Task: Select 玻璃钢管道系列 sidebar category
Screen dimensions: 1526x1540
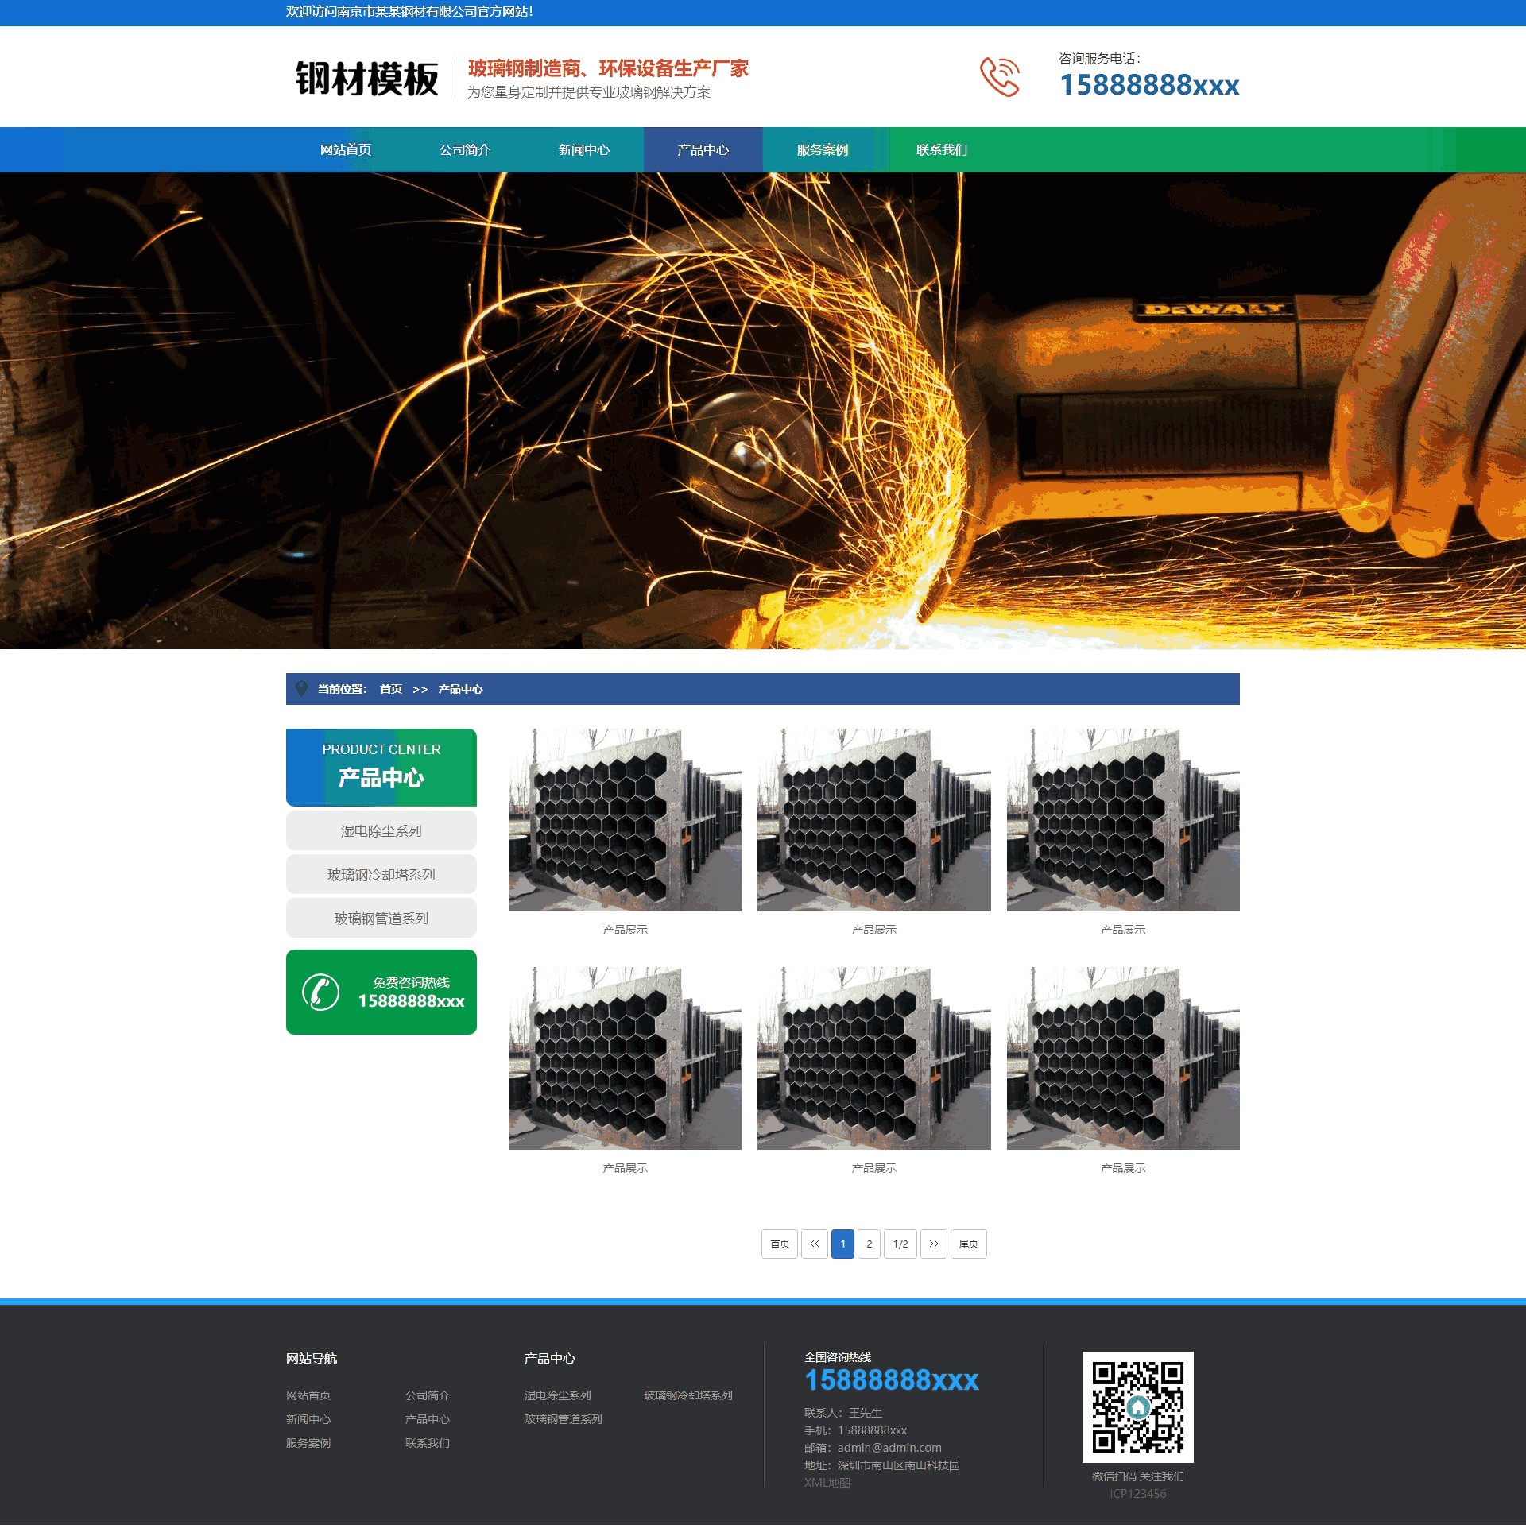Action: coord(381,919)
